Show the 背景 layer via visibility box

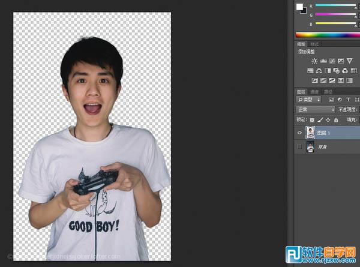click(x=299, y=146)
